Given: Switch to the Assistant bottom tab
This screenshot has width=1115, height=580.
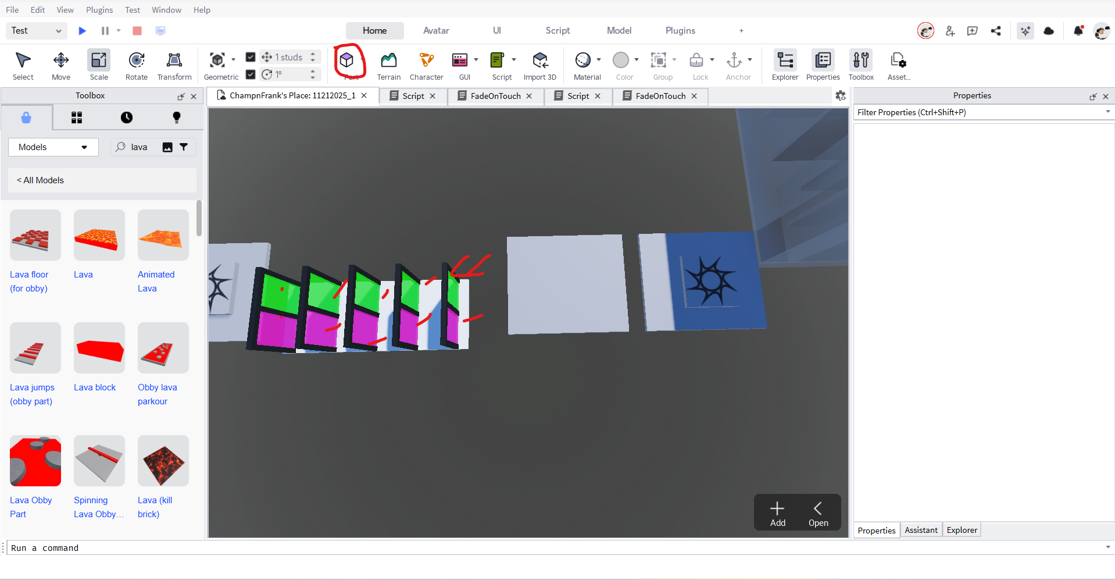Looking at the screenshot, I should [x=921, y=530].
